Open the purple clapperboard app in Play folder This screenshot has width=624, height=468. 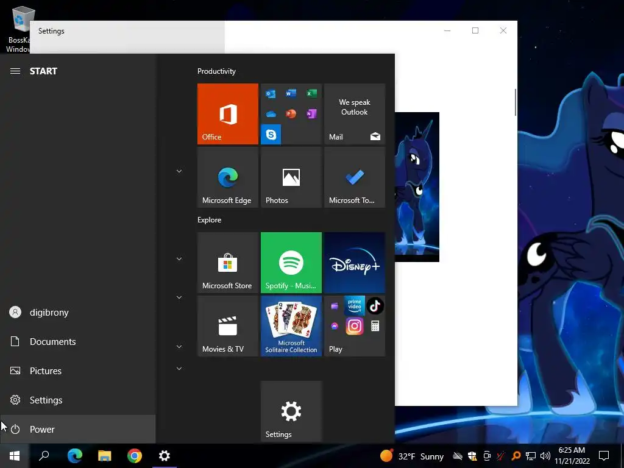click(335, 306)
